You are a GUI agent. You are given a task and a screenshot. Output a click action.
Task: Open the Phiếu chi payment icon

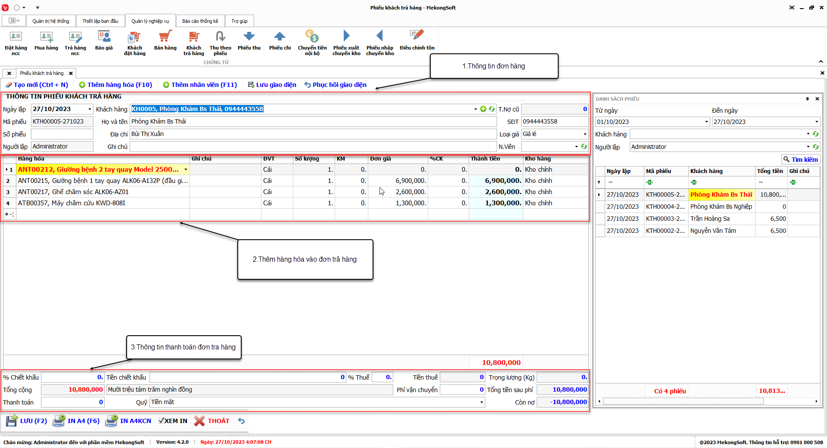(280, 41)
